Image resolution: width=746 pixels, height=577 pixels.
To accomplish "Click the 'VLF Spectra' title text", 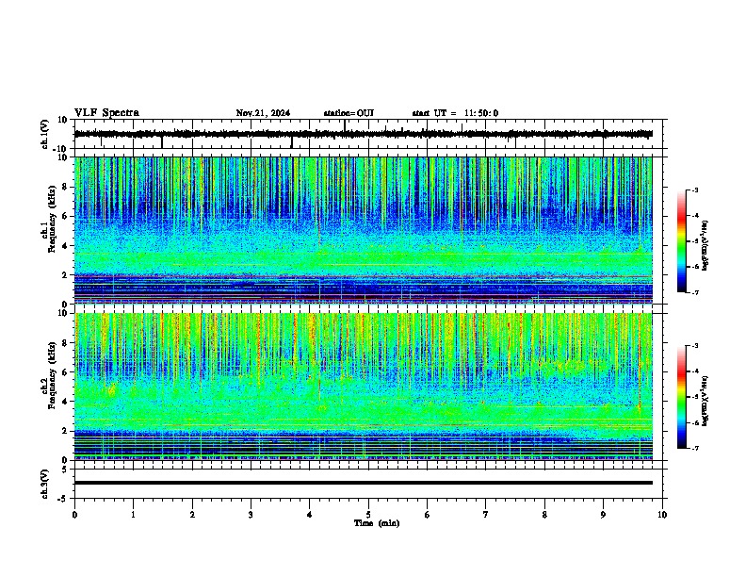I will click(x=106, y=113).
